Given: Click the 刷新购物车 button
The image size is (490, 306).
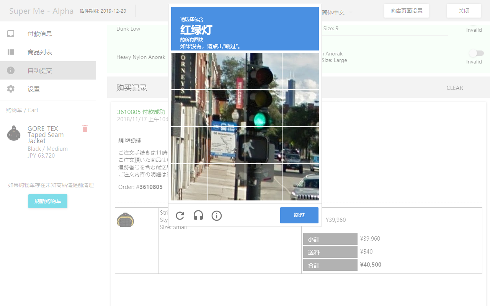Looking at the screenshot, I should (x=48, y=201).
